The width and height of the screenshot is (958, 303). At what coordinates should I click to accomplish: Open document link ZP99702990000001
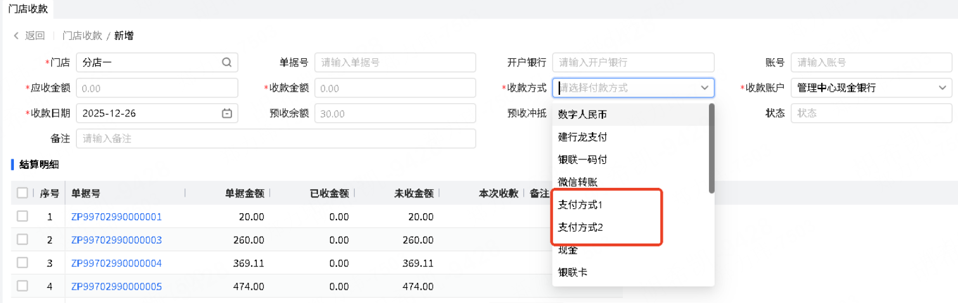(117, 217)
